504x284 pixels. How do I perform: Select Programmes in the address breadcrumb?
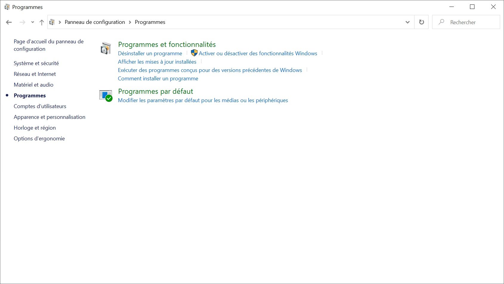coord(150,22)
